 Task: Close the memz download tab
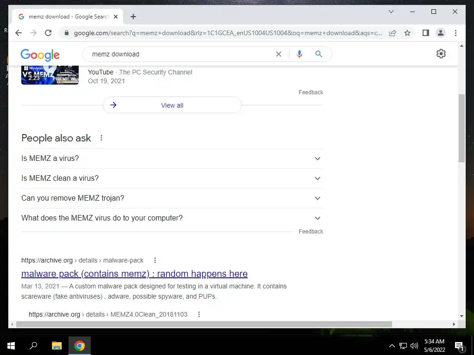tap(115, 17)
